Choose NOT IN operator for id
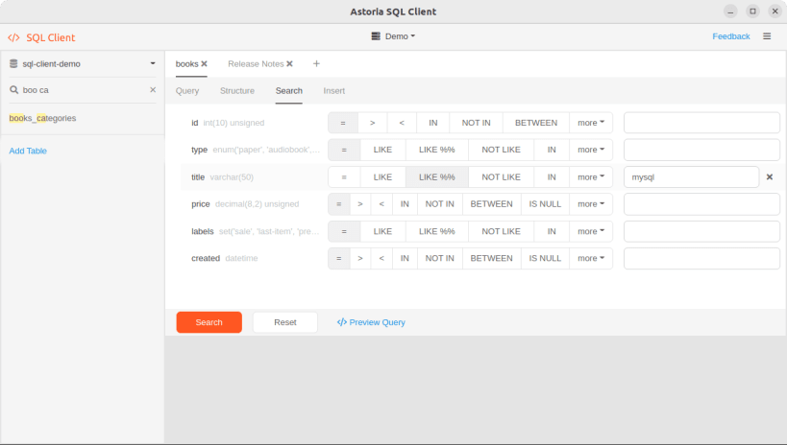The height and width of the screenshot is (445, 787). (476, 123)
